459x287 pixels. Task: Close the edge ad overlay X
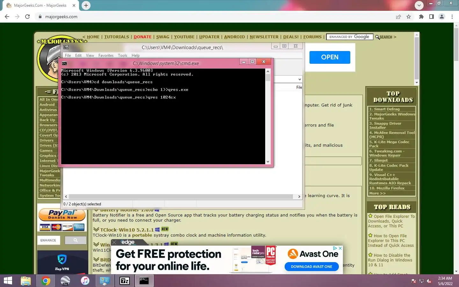[114, 242]
